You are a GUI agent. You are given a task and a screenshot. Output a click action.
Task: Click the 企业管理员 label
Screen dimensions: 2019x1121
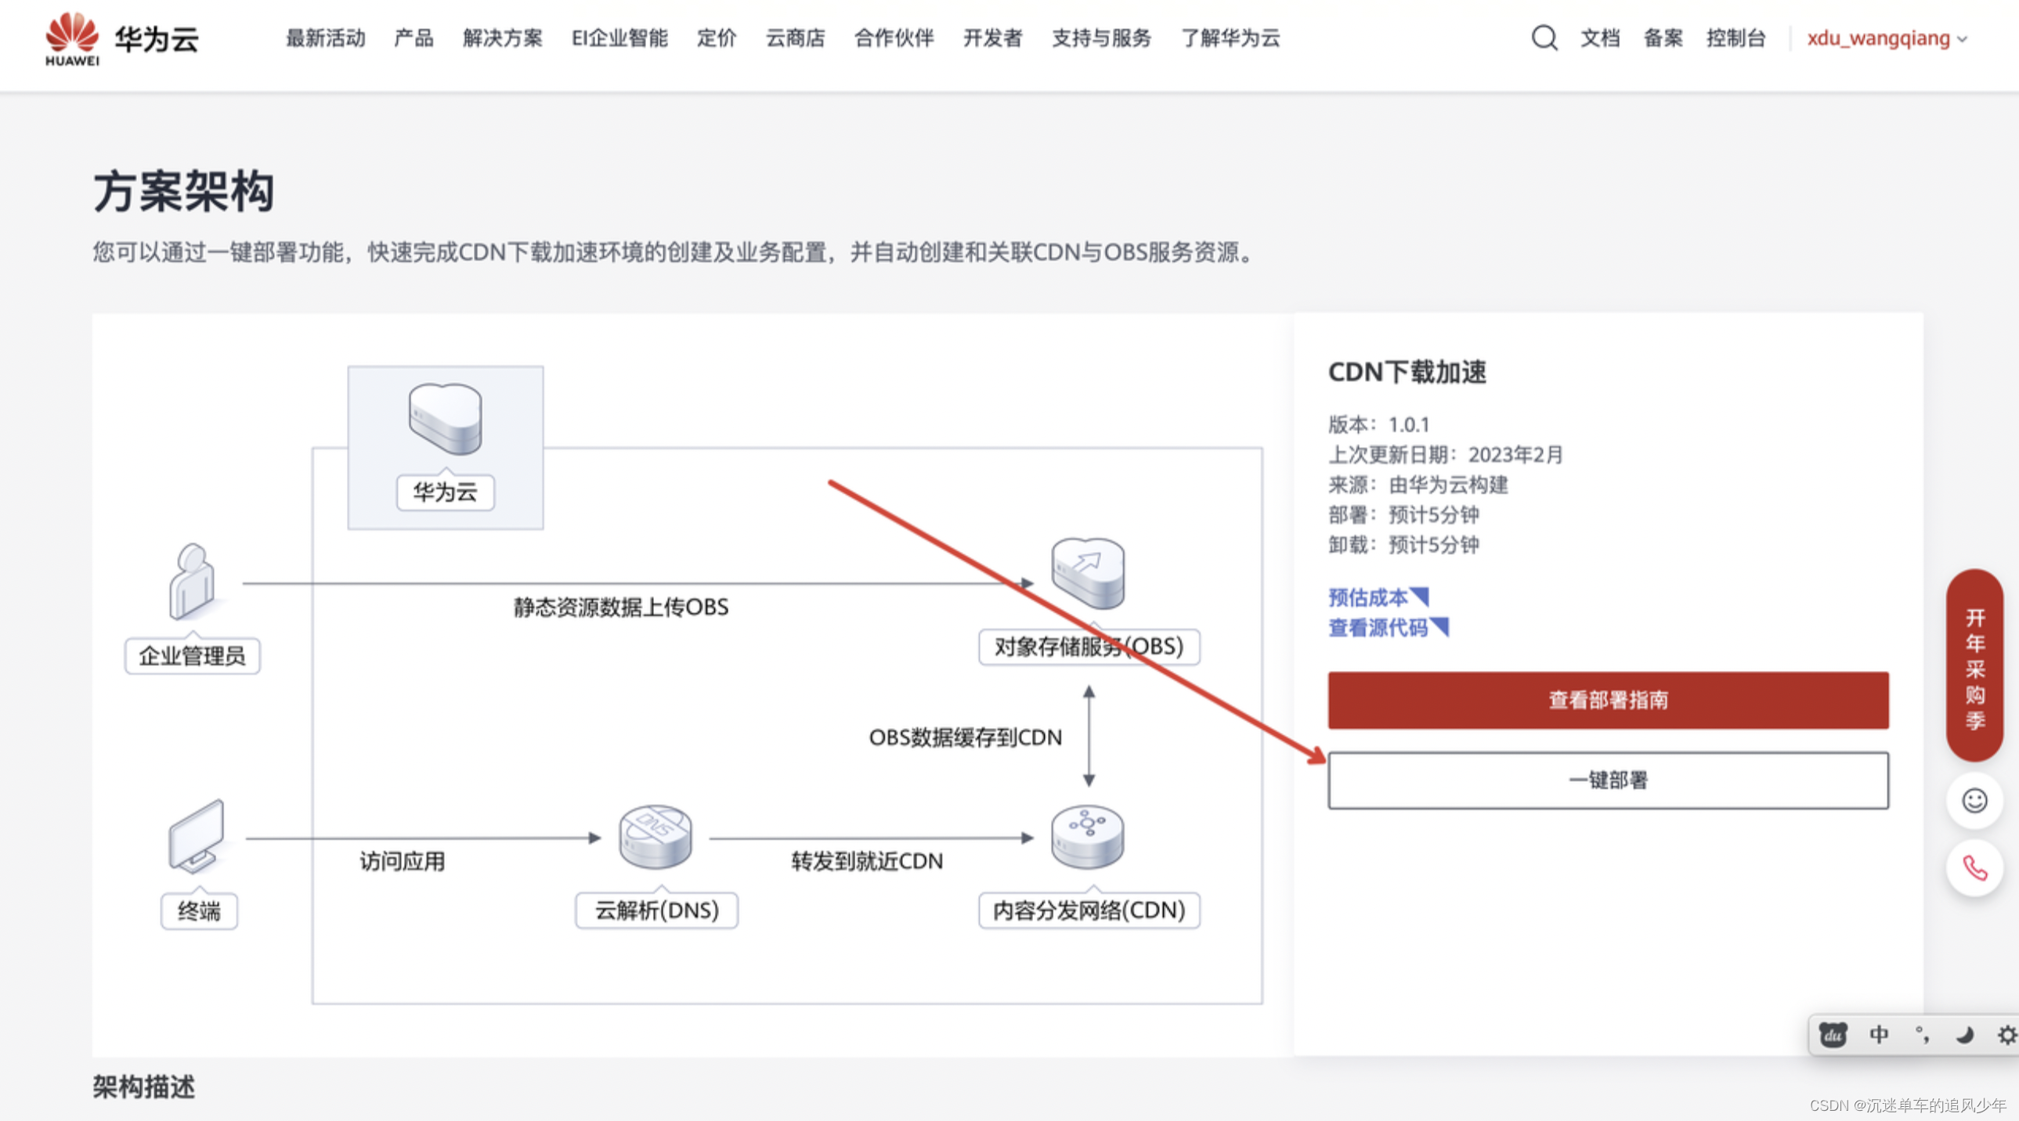tap(192, 656)
